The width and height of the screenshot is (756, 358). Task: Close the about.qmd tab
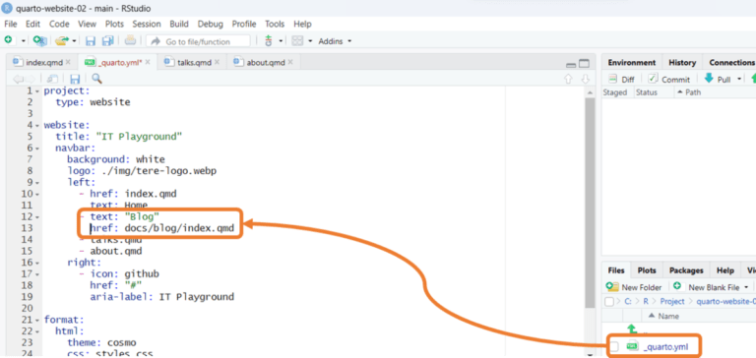[290, 62]
